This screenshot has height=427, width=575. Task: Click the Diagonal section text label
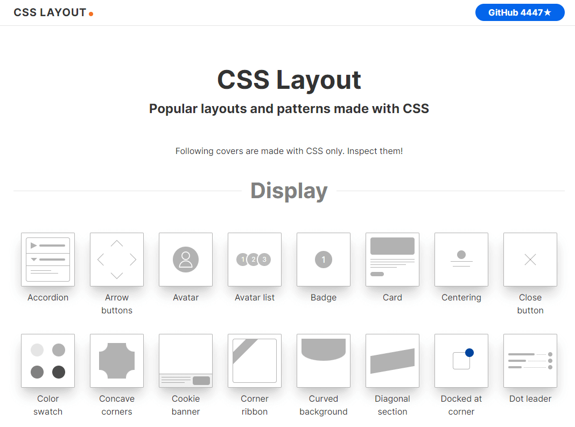coord(392,405)
